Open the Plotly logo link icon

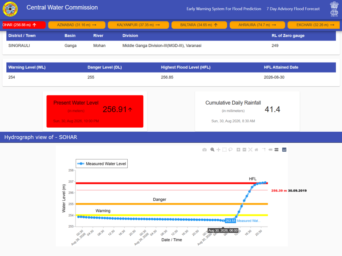284,150
